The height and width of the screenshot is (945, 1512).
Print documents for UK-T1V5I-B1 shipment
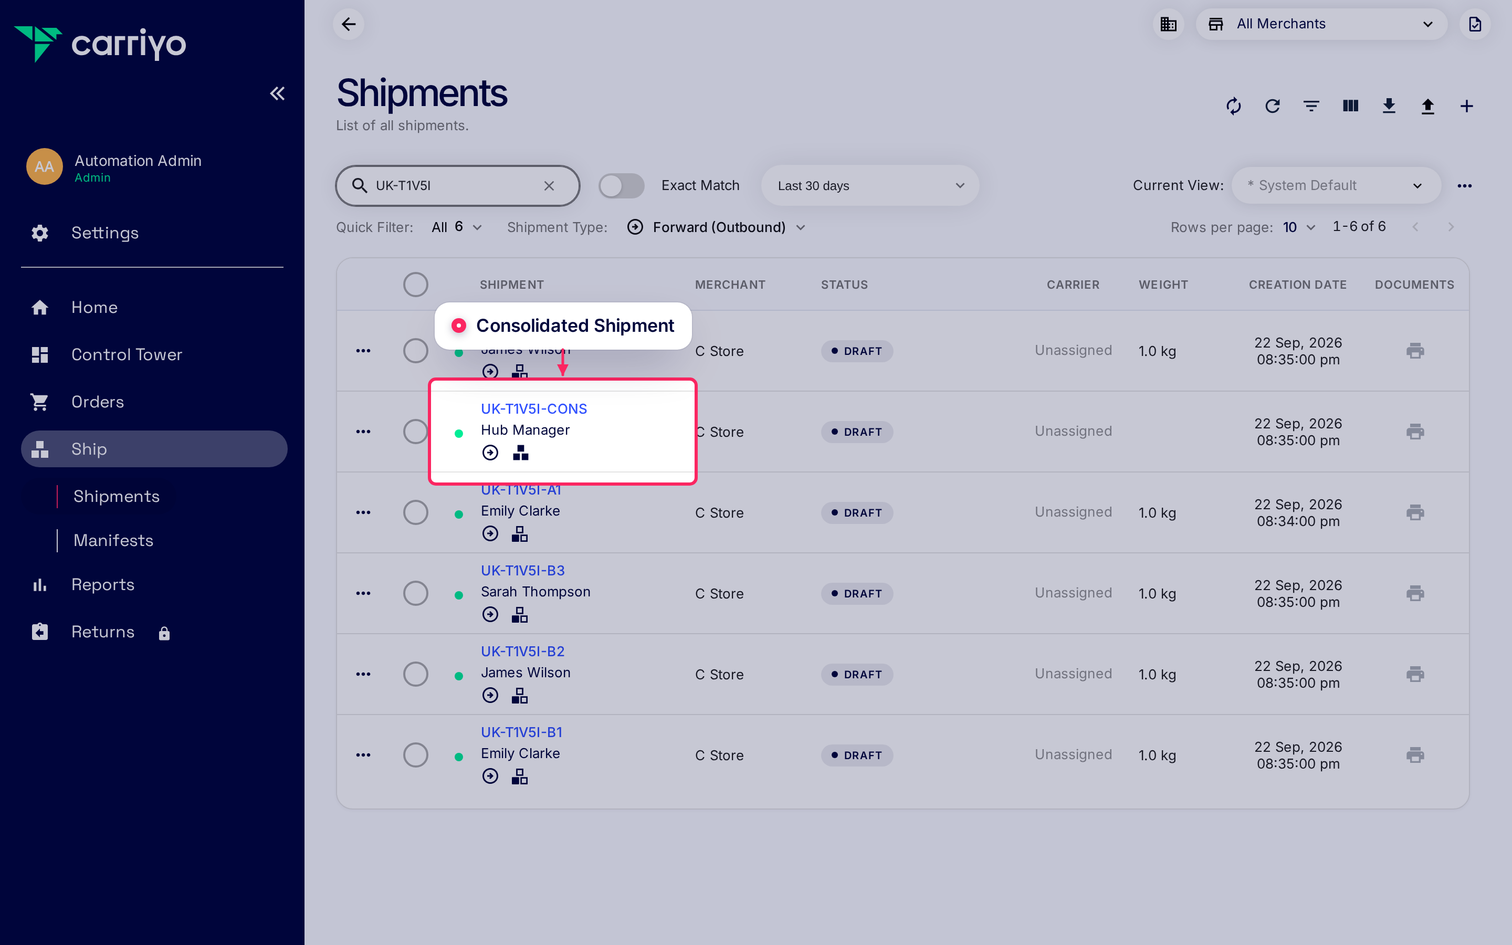pos(1415,755)
